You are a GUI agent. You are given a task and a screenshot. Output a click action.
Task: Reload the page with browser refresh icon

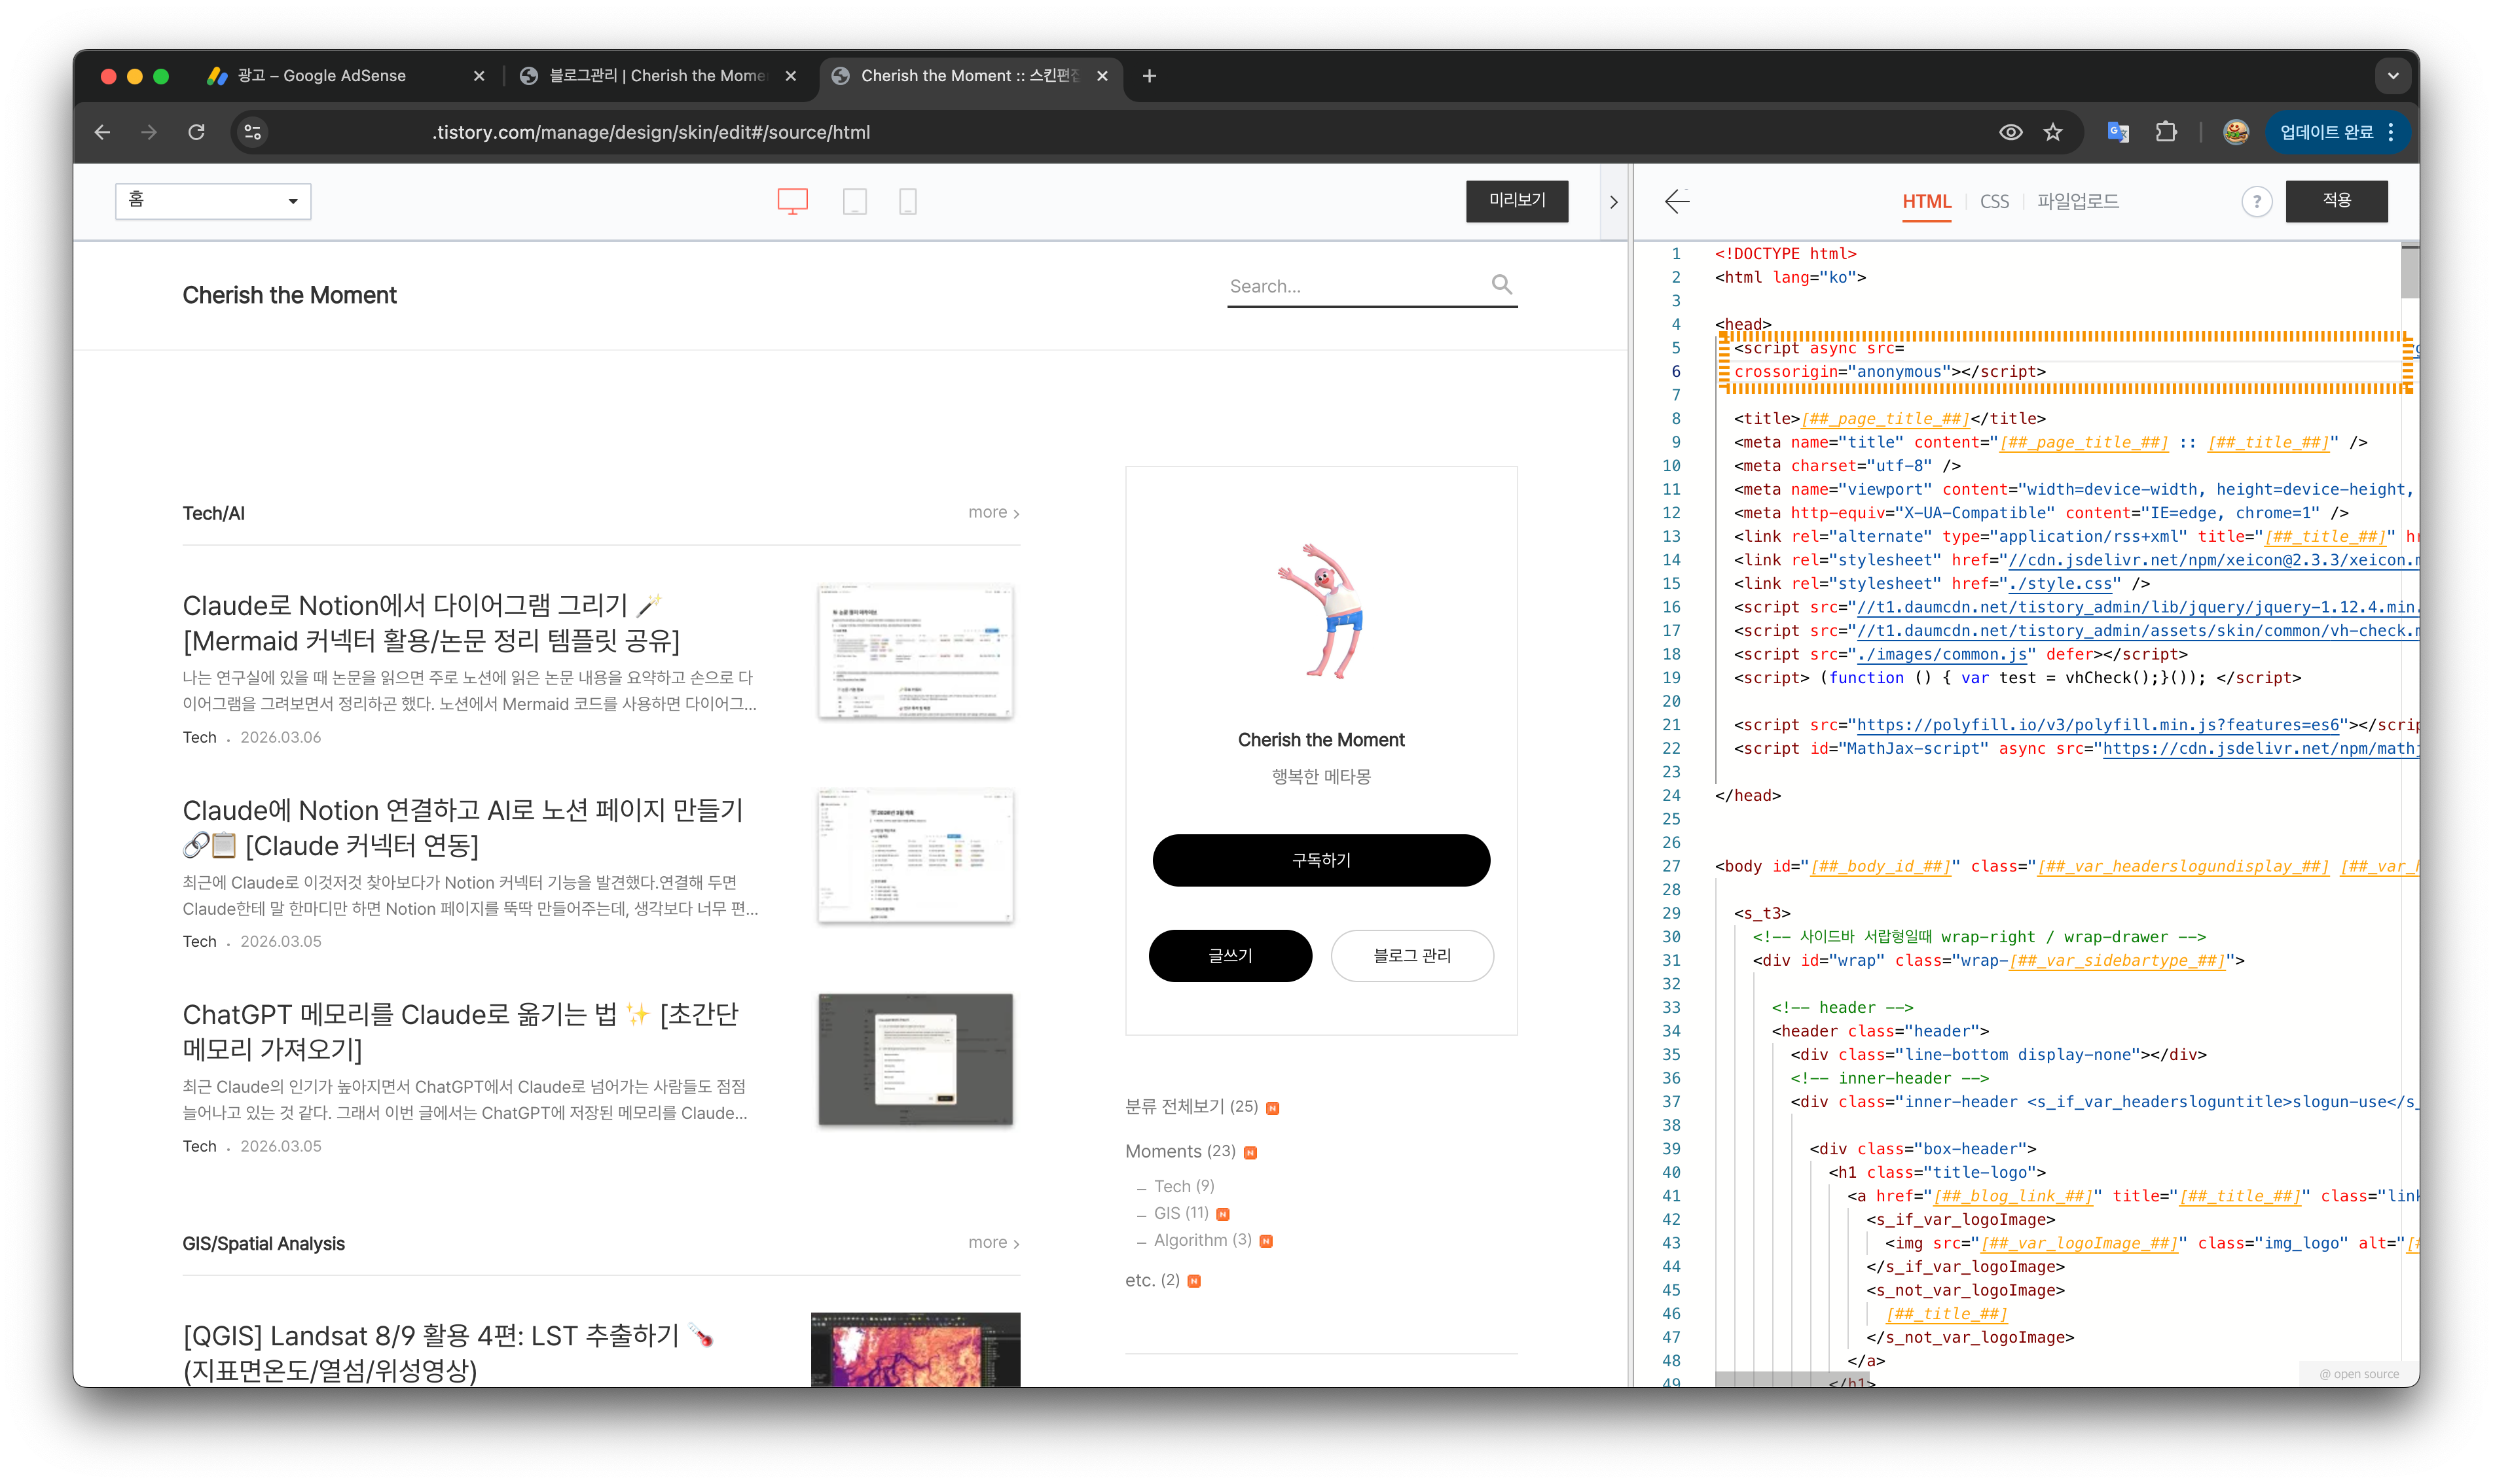coord(197,132)
